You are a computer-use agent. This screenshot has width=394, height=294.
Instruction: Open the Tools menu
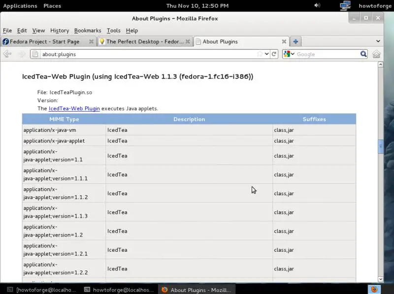[114, 30]
